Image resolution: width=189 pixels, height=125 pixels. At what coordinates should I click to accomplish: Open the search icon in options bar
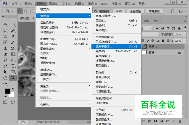point(173,11)
